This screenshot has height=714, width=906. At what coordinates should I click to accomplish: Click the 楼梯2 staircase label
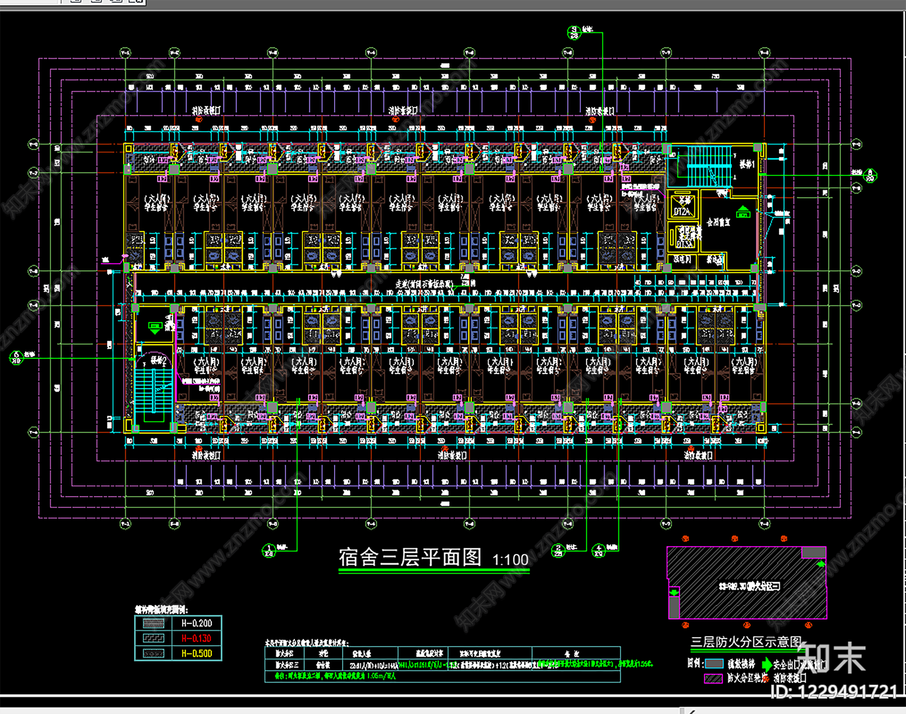pos(159,360)
